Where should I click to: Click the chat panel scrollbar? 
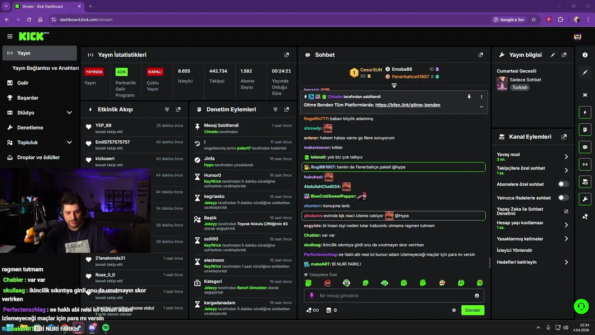(x=489, y=263)
